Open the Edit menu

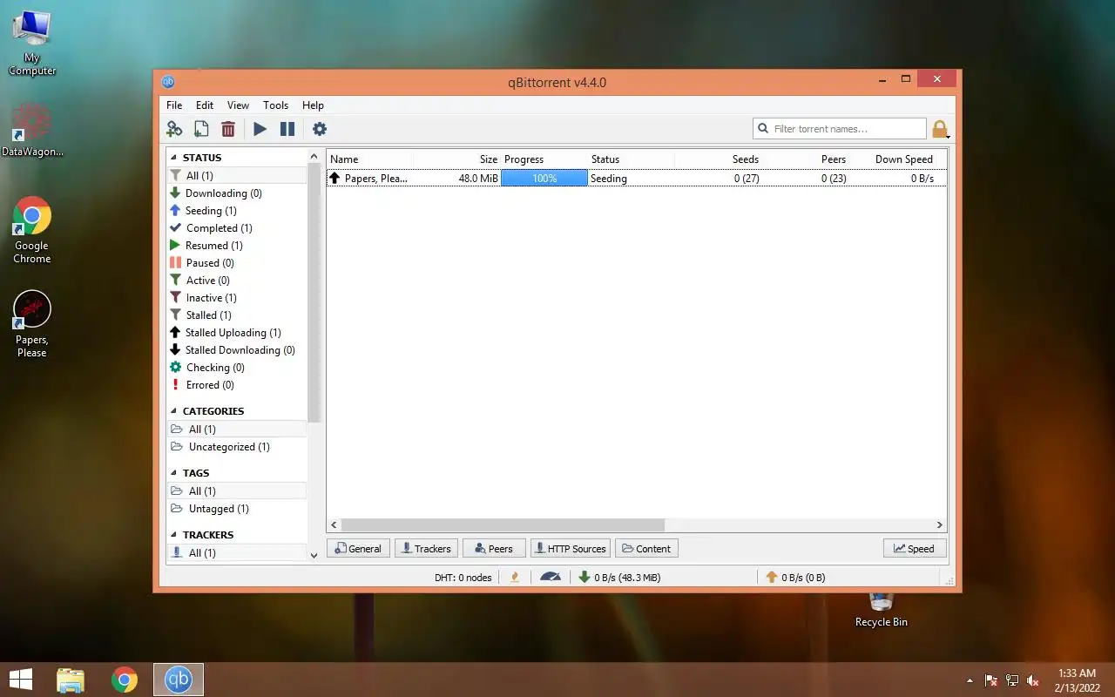[205, 105]
